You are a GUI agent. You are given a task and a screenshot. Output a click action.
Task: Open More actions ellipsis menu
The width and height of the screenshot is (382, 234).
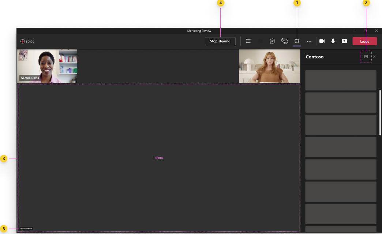point(309,41)
